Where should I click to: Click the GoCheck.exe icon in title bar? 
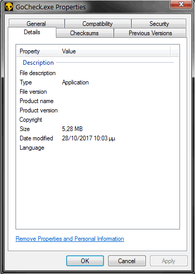(x=9, y=7)
